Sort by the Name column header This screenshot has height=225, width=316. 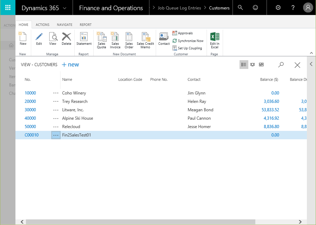(x=67, y=79)
